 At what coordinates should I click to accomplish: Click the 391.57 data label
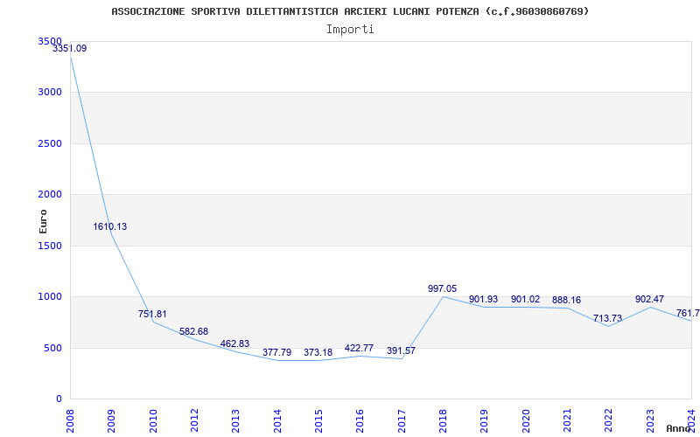[x=401, y=351]
